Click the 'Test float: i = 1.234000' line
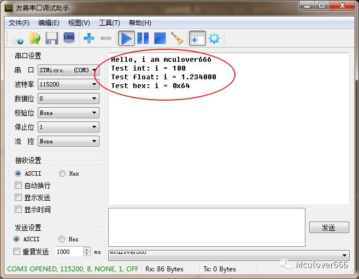This screenshot has height=279, width=359. click(164, 77)
